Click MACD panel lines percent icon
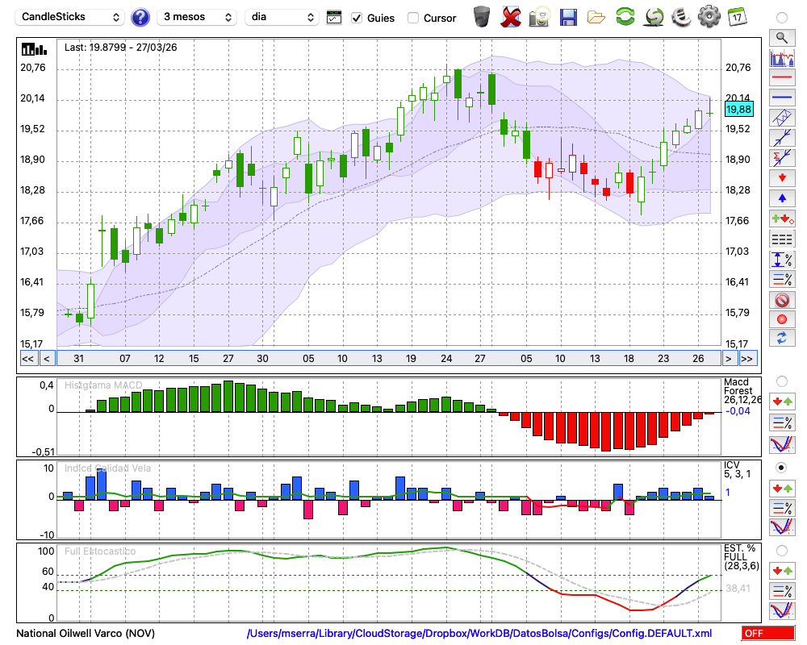807x645 pixels. [x=782, y=422]
